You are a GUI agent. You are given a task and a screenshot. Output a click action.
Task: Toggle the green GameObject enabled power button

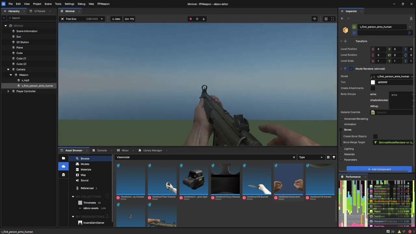(x=354, y=27)
